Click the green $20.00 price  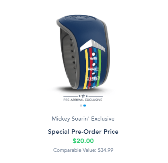point(83,141)
